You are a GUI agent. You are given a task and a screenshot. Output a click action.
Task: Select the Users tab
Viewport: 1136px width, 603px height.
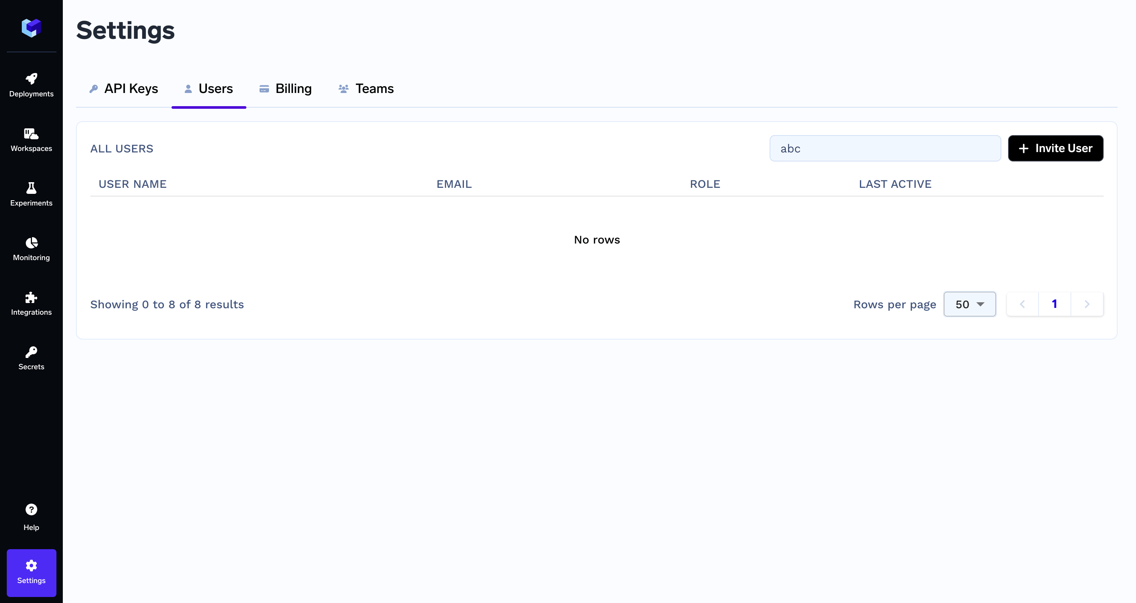tap(209, 89)
